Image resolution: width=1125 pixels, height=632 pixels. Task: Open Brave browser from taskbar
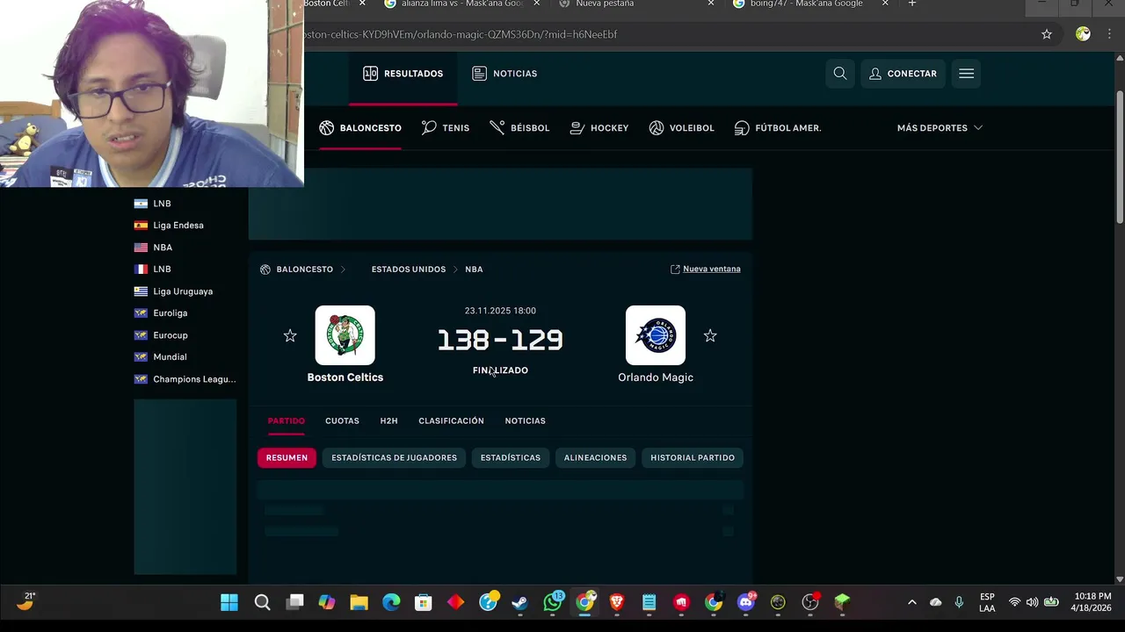click(x=617, y=602)
